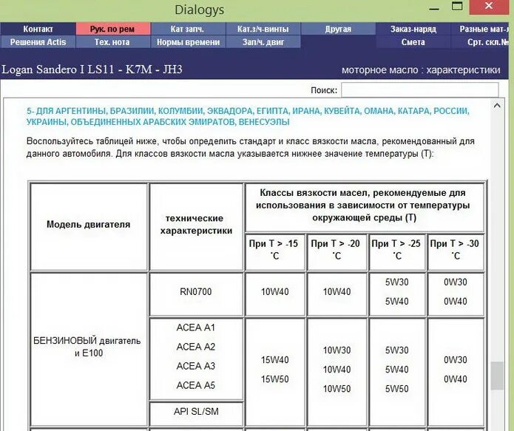514x431 pixels.
Task: Open the Зап/ч. двиг tab
Action: tap(263, 42)
